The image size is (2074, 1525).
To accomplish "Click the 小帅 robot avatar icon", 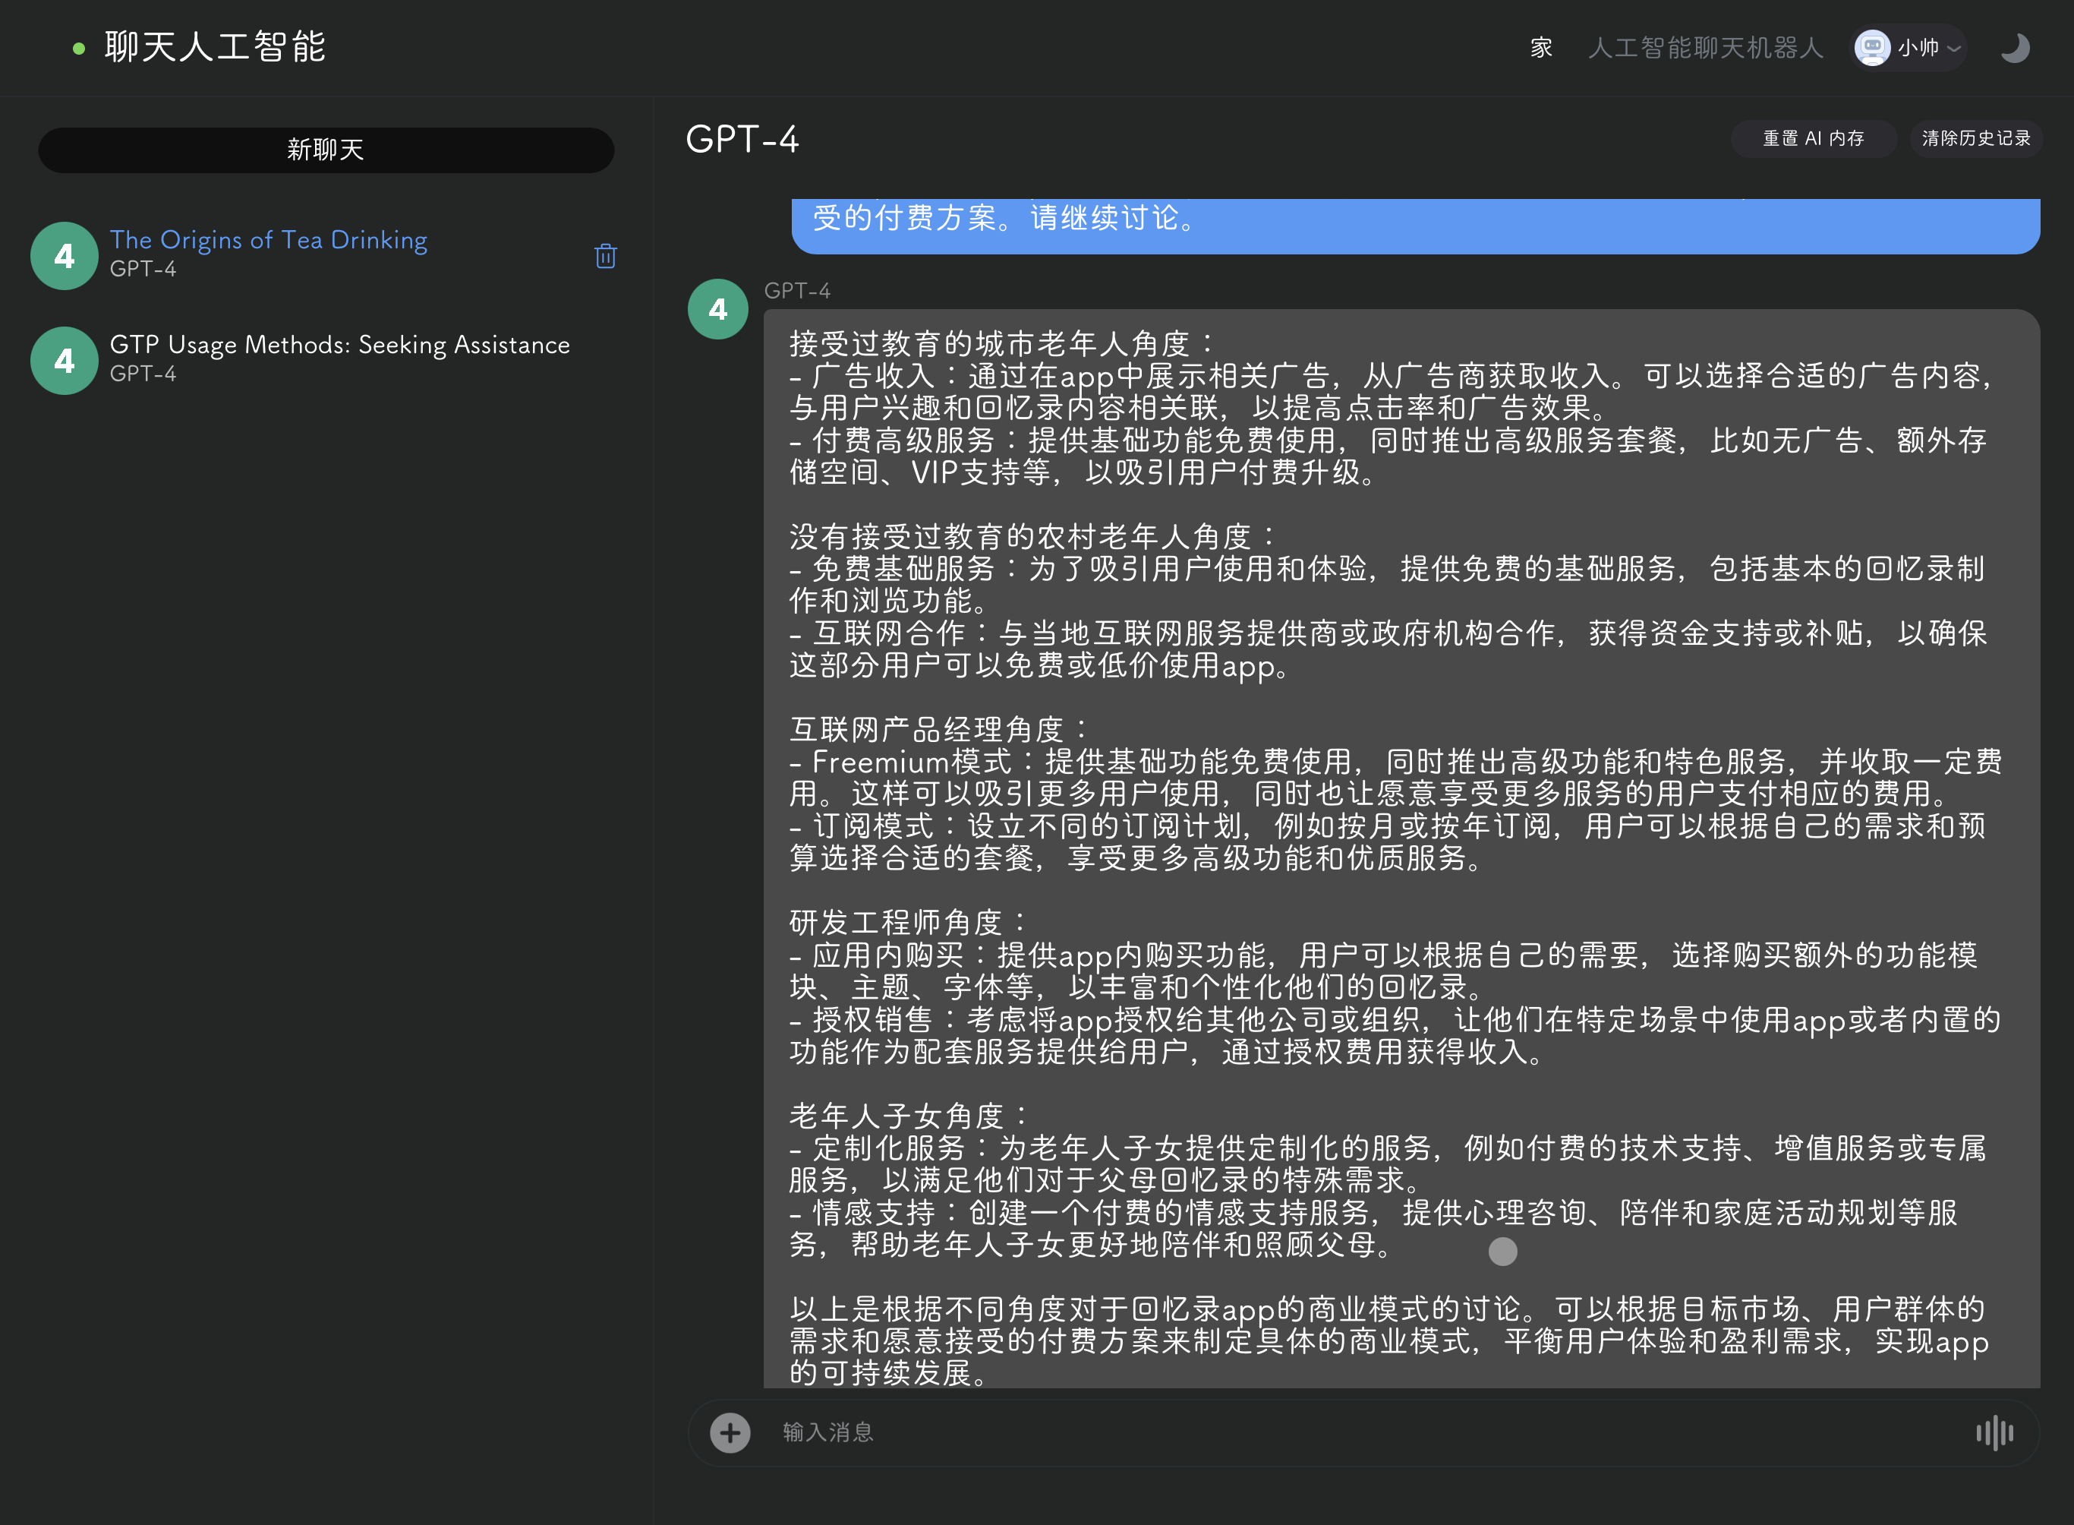I will 1872,48.
